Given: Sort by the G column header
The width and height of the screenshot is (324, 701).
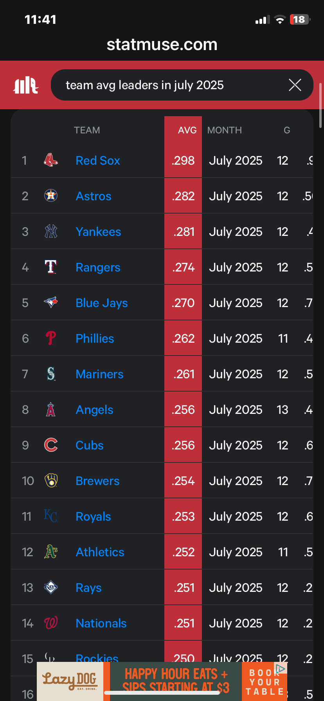Looking at the screenshot, I should coord(287,130).
